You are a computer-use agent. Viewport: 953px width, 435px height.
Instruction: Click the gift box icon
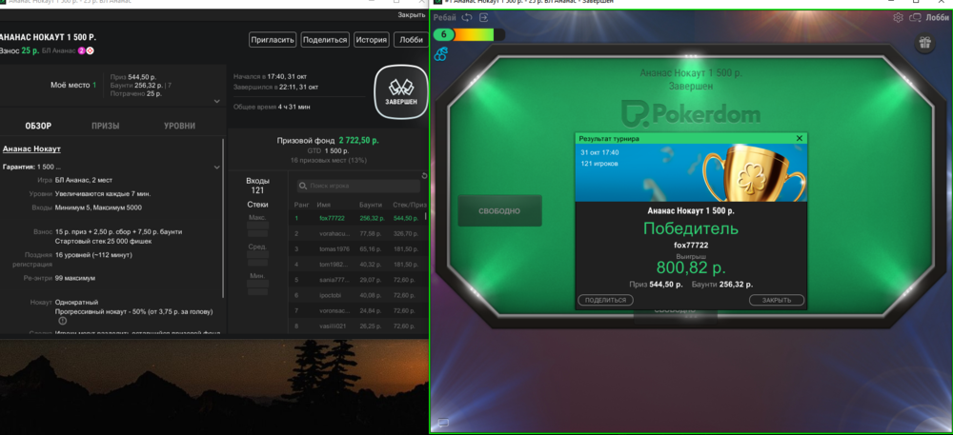(923, 44)
